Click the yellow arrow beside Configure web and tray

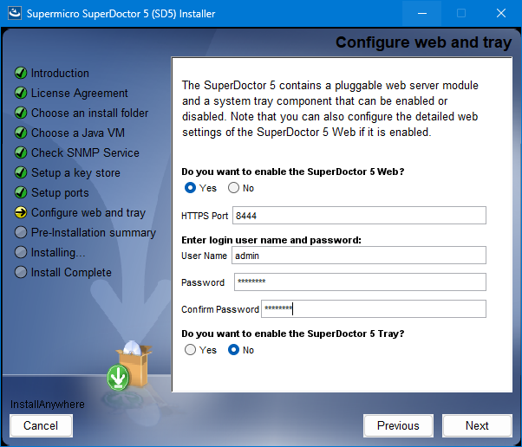click(21, 212)
